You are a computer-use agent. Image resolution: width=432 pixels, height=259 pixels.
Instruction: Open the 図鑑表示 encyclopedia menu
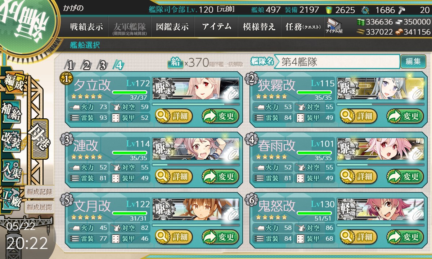pyautogui.click(x=173, y=27)
